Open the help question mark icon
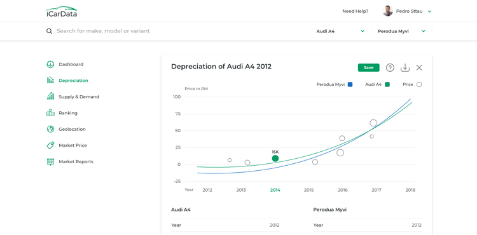Image resolution: width=477 pixels, height=235 pixels. tap(390, 68)
